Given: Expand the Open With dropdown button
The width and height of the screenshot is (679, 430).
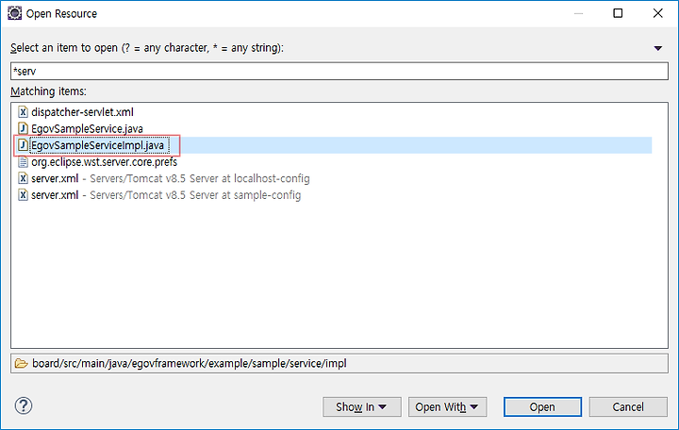Looking at the screenshot, I should 447,407.
